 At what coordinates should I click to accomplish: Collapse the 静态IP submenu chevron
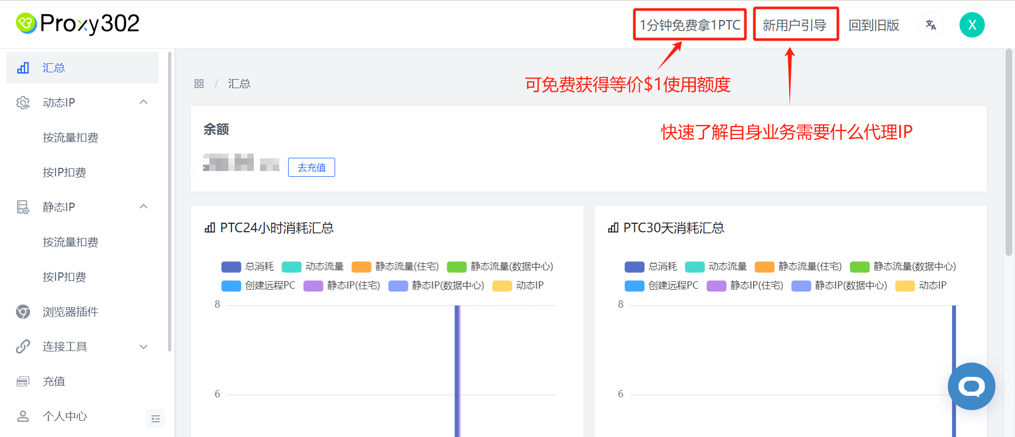pos(143,206)
